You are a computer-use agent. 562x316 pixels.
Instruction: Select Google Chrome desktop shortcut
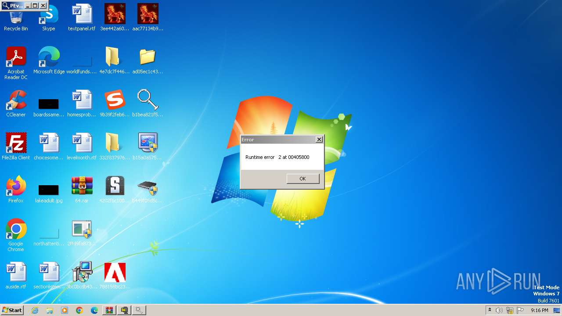coord(16,236)
